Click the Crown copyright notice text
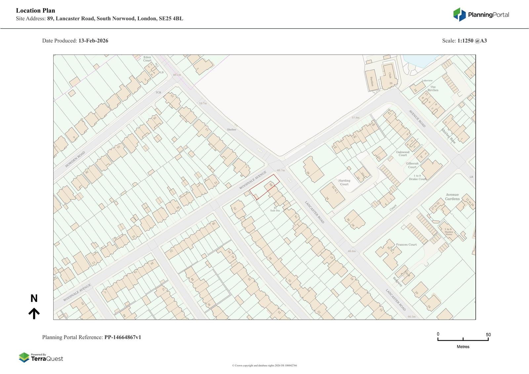The width and height of the screenshot is (529, 374). tap(264, 365)
